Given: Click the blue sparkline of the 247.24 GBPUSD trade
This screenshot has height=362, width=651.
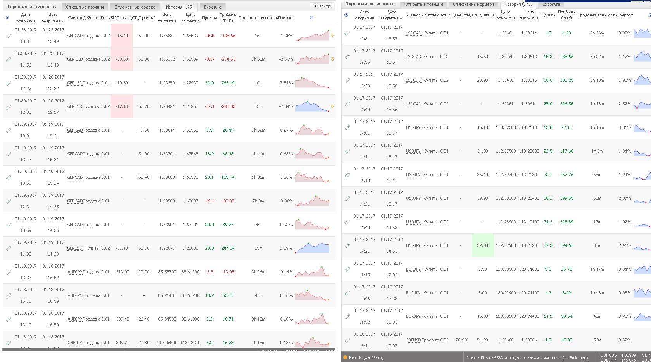Looking at the screenshot, I should (x=312, y=248).
